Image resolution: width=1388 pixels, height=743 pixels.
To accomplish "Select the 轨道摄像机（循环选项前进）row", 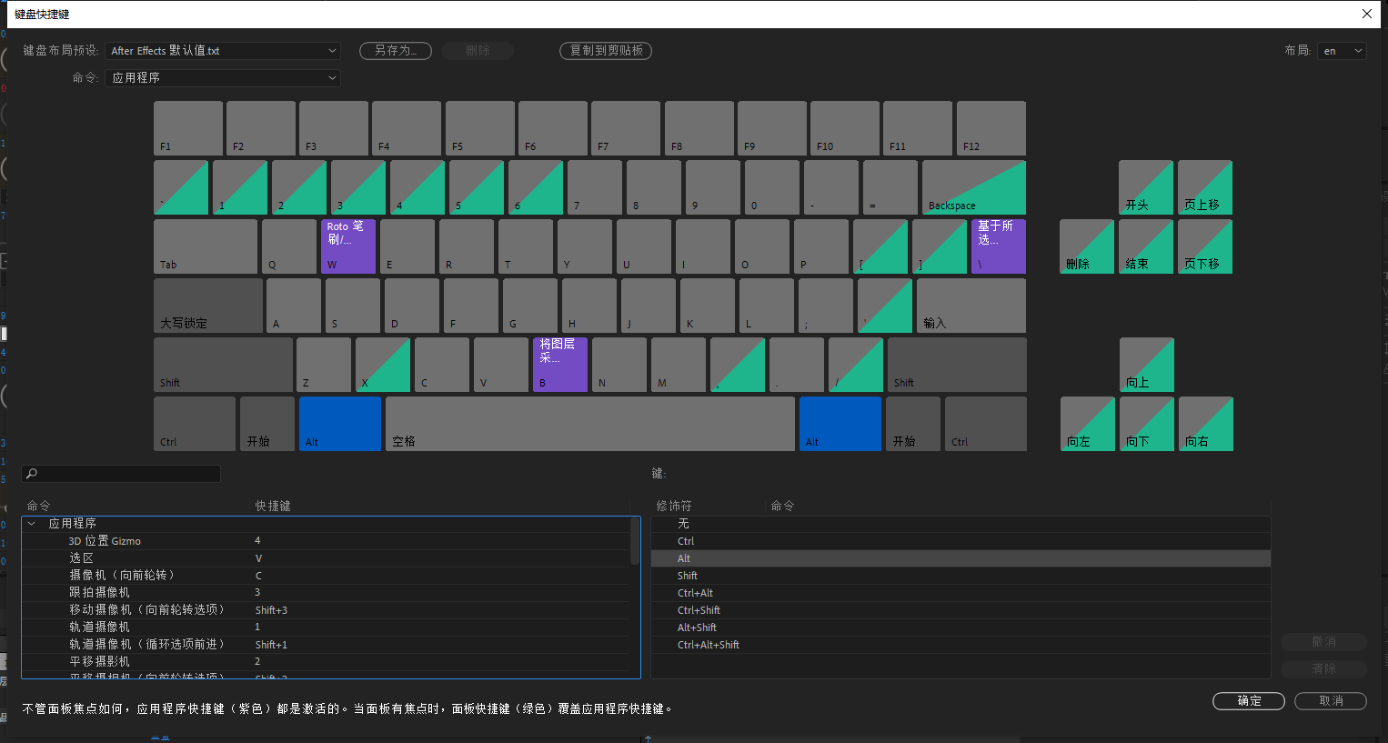I will [326, 645].
